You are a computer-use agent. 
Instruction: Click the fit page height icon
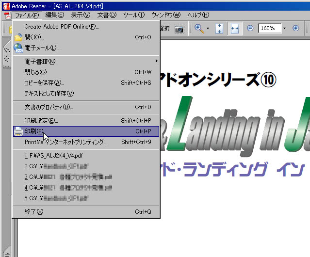(219, 29)
